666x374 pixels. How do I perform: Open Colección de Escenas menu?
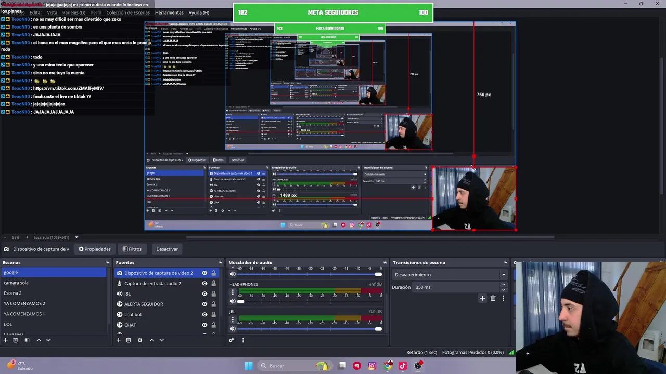(128, 12)
